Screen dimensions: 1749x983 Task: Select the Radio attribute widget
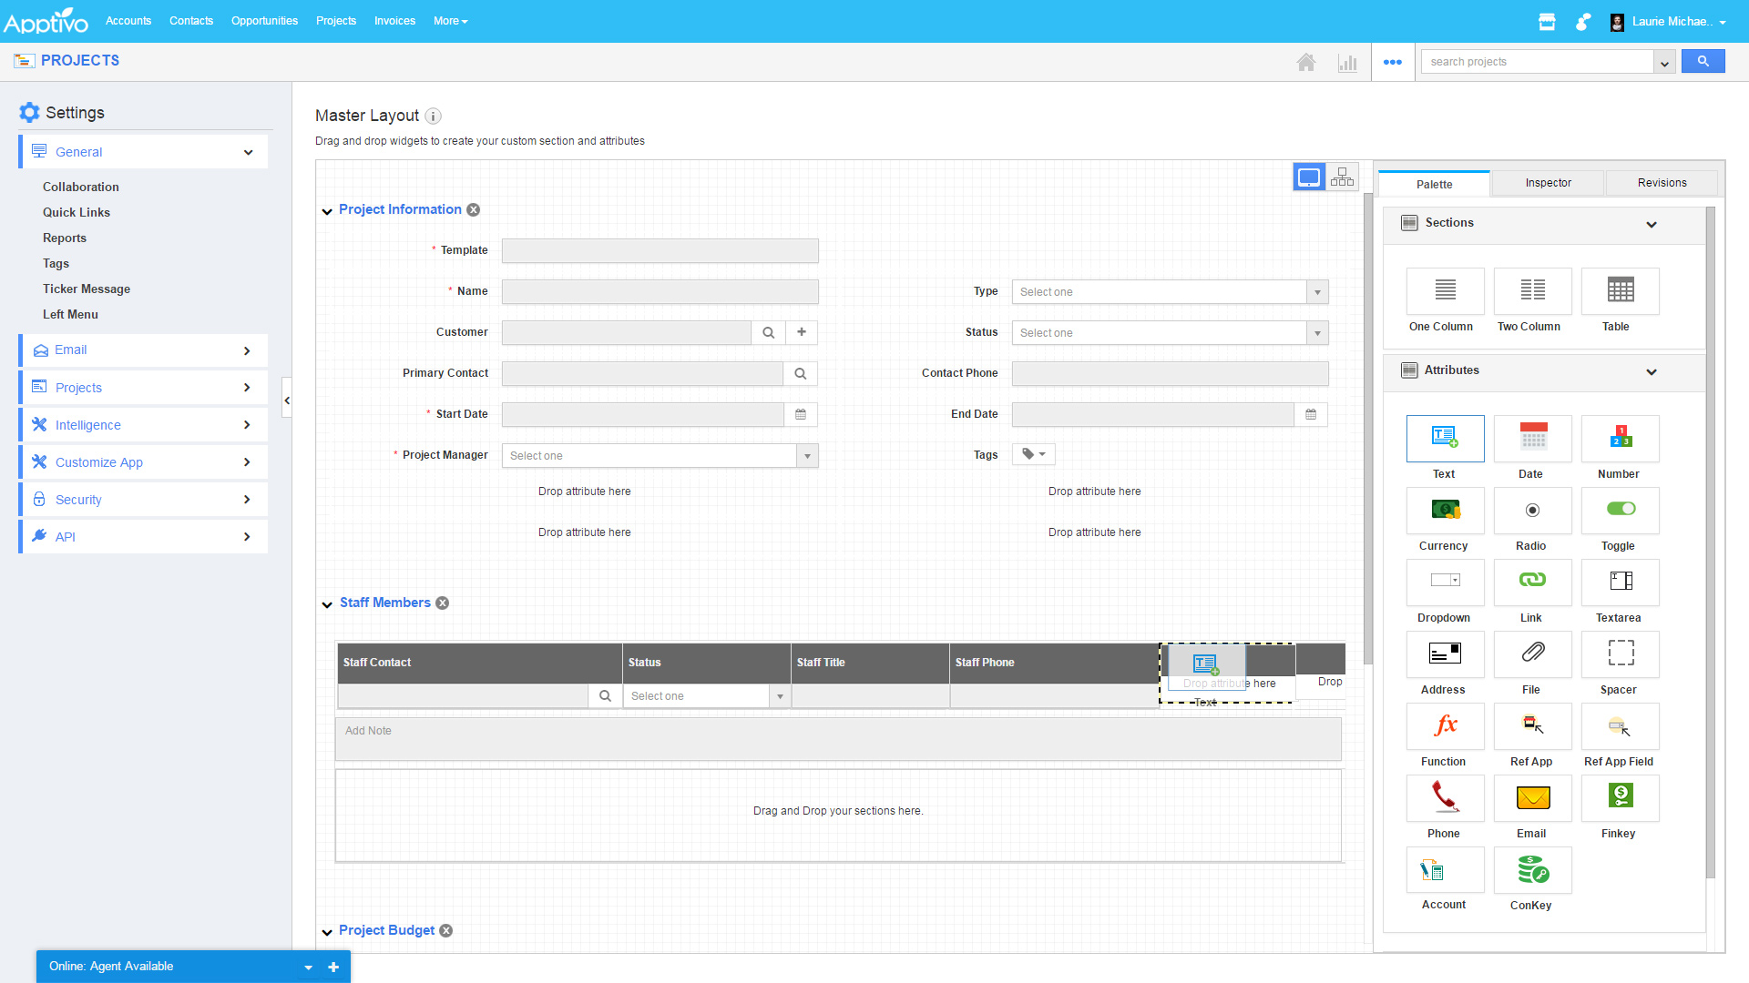pyautogui.click(x=1532, y=511)
